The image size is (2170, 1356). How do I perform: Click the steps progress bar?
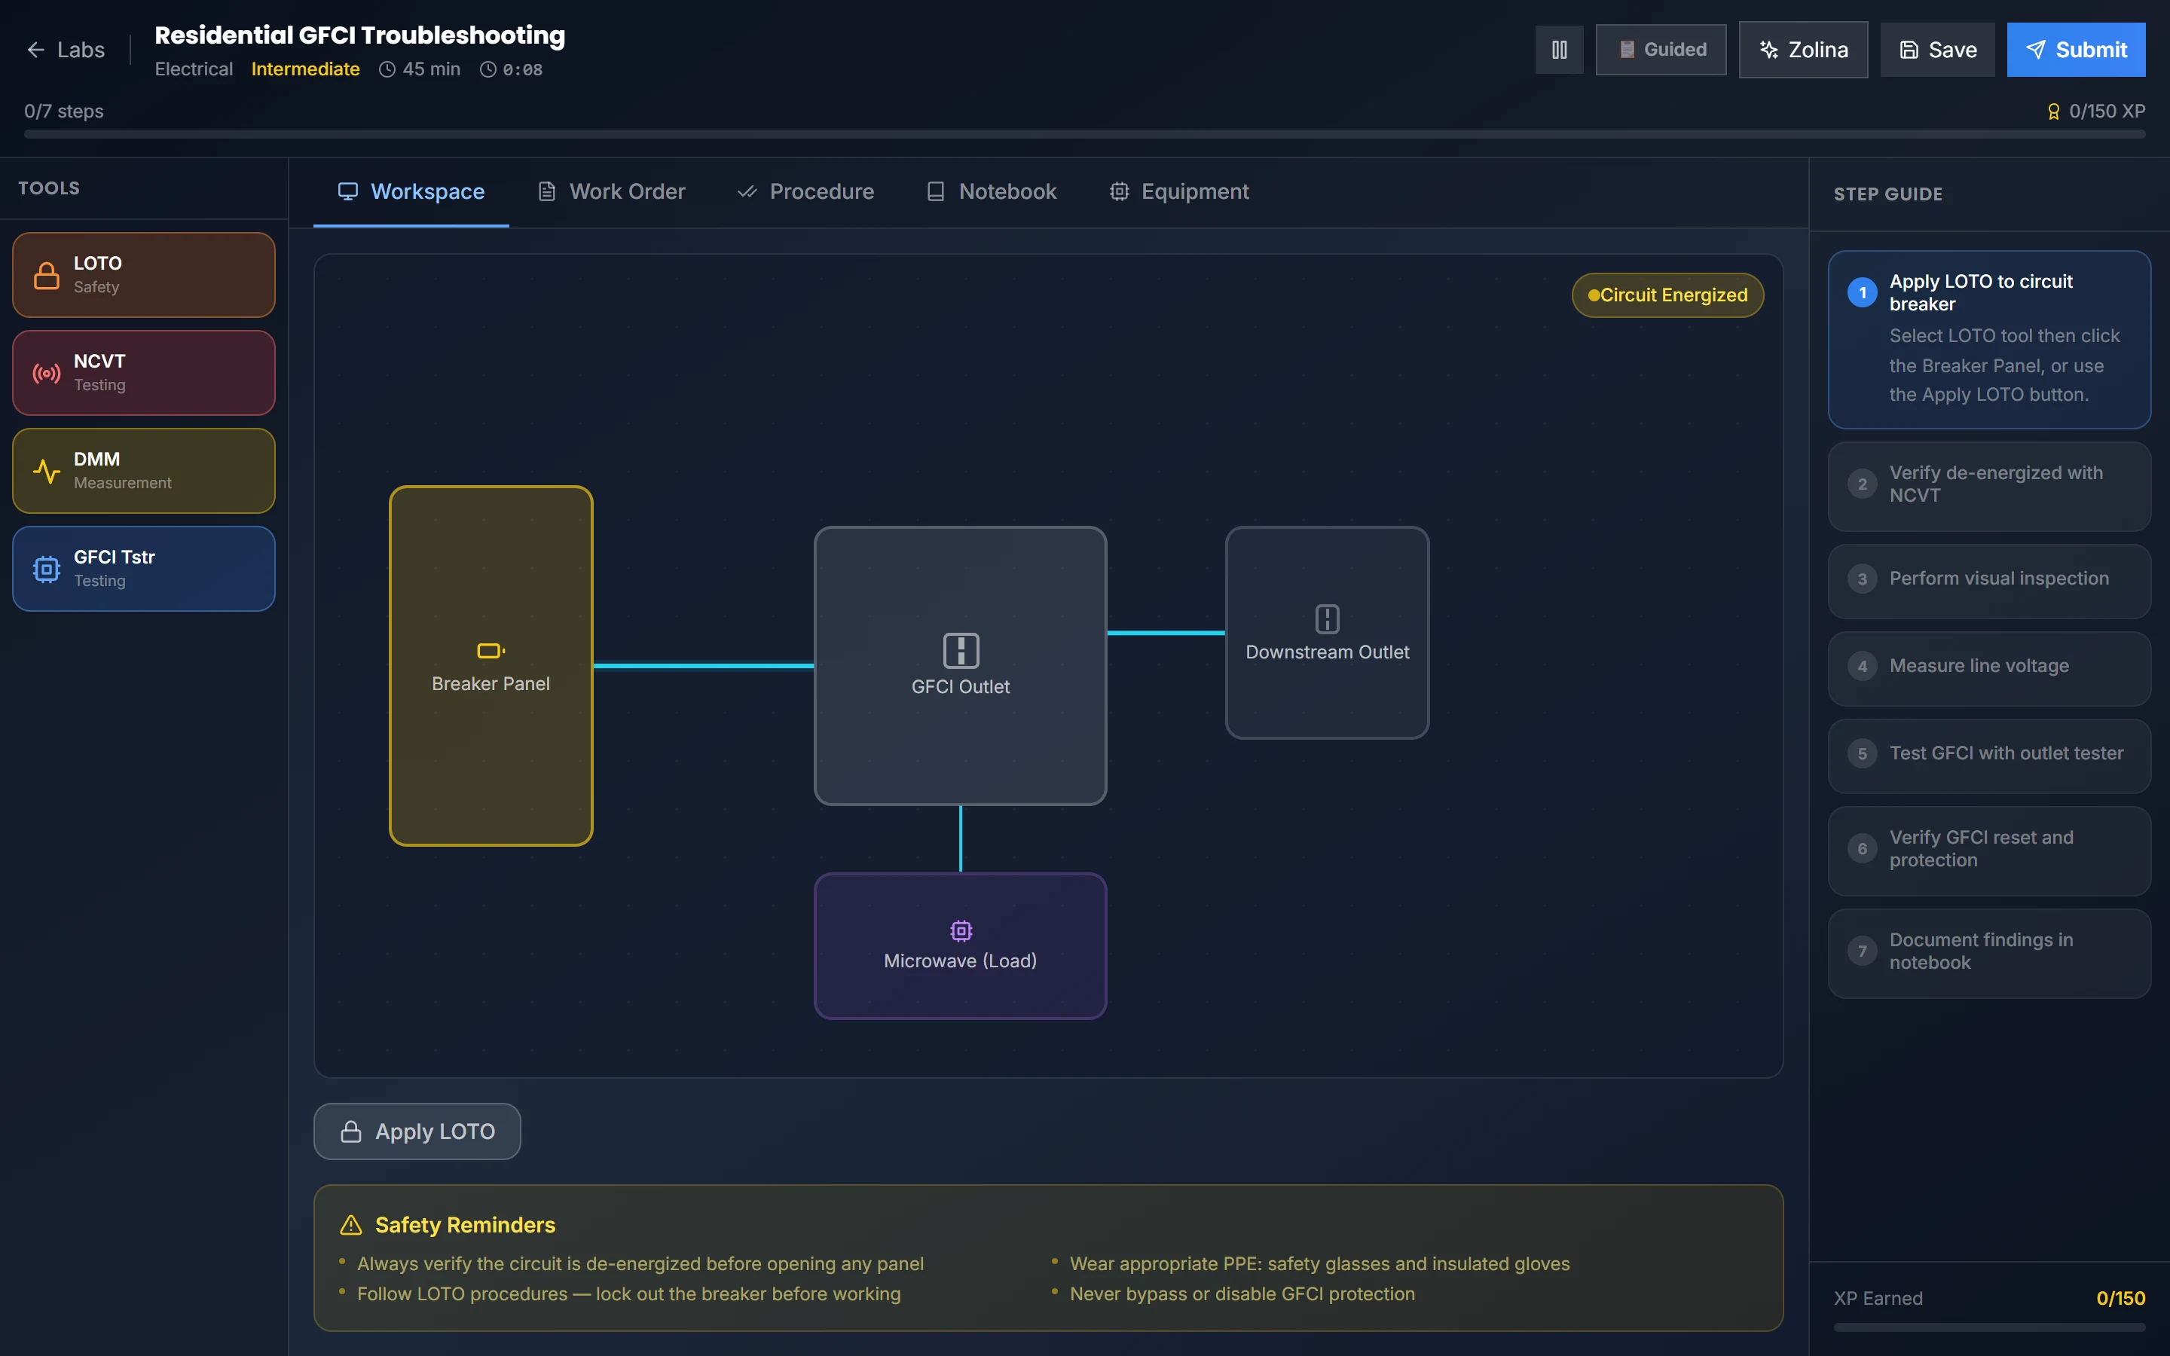[1084, 135]
